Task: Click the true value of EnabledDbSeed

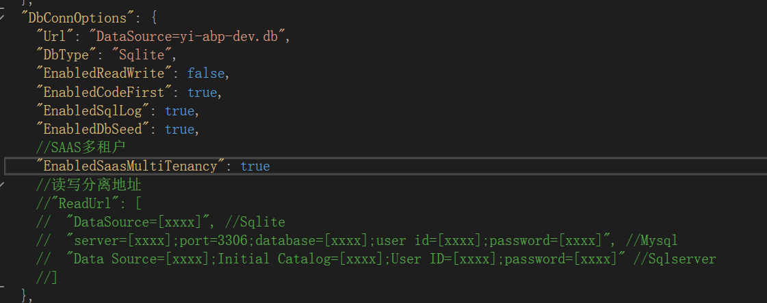Action: coord(179,129)
